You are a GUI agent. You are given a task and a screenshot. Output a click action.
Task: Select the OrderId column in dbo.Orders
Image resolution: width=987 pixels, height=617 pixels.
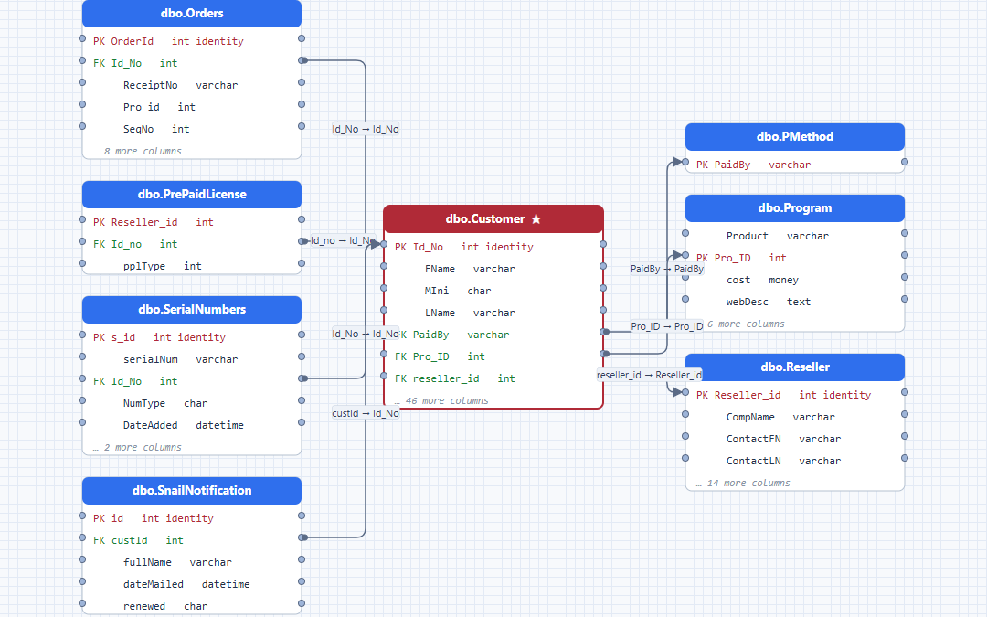click(192, 41)
